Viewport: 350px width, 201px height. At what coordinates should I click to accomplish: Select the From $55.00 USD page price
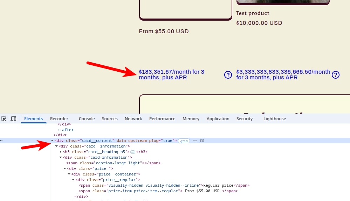click(164, 31)
